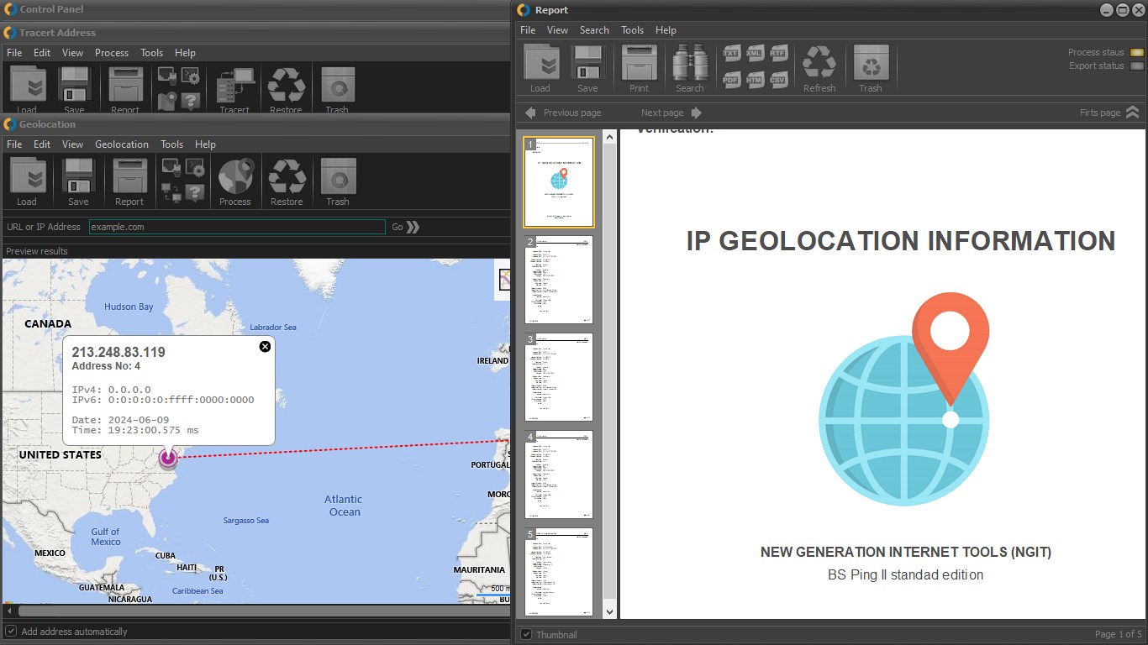This screenshot has width=1148, height=645.
Task: Open Search menu in Report window
Action: pyautogui.click(x=594, y=30)
